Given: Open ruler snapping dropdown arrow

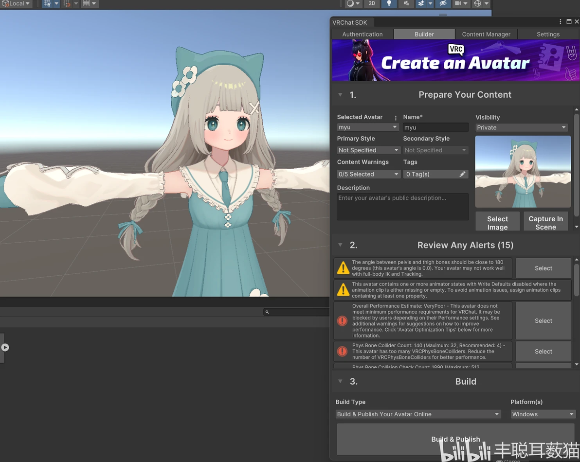Looking at the screenshot, I should coord(94,4).
